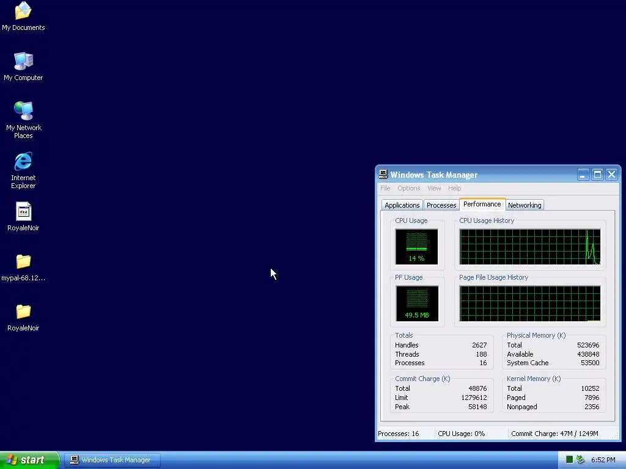Click the Threads value 188
The image size is (626, 469).
pyautogui.click(x=482, y=354)
